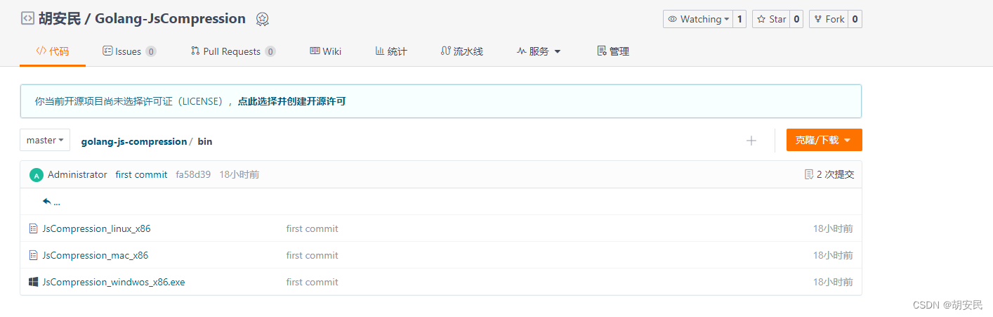The width and height of the screenshot is (993, 317).
Task: Star this repository
Action: [771, 19]
